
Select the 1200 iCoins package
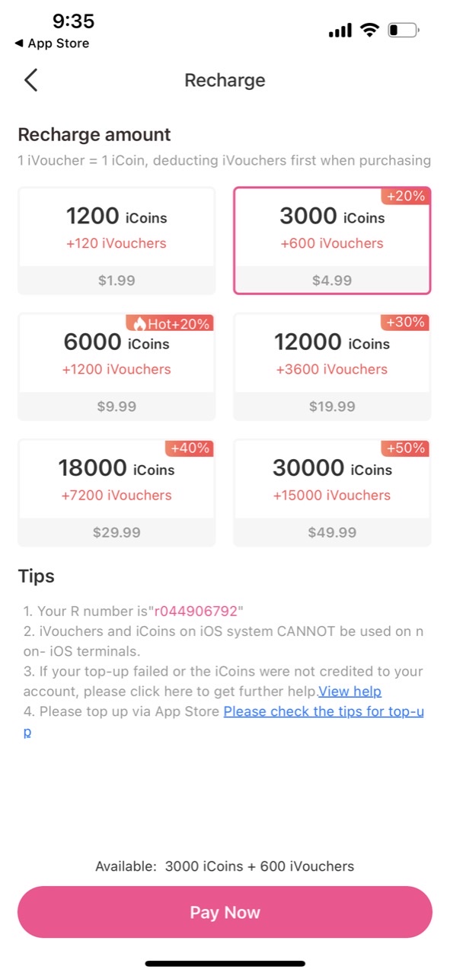click(116, 241)
